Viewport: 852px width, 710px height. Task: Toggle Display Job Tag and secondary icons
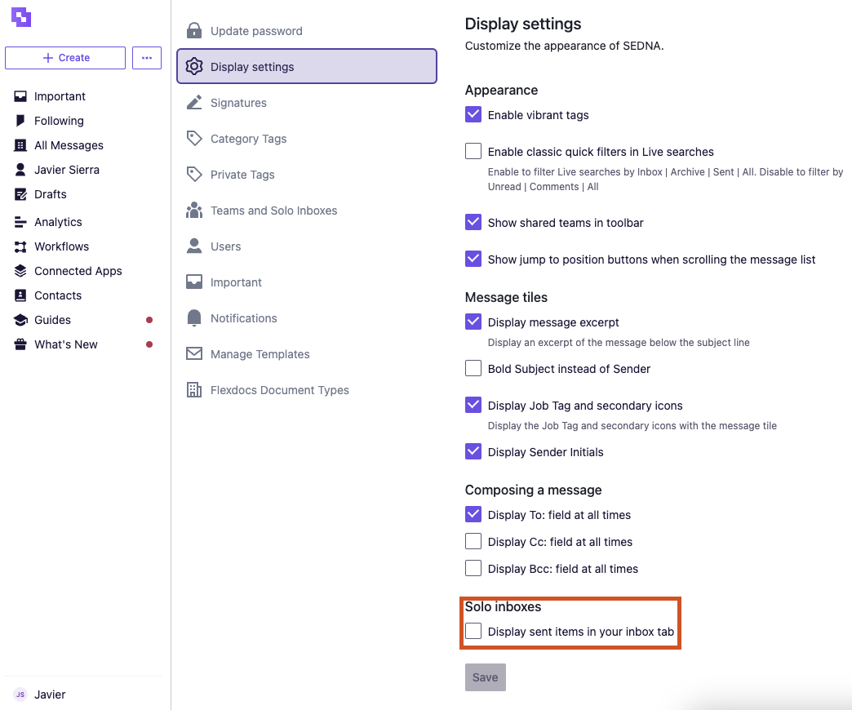pos(473,405)
